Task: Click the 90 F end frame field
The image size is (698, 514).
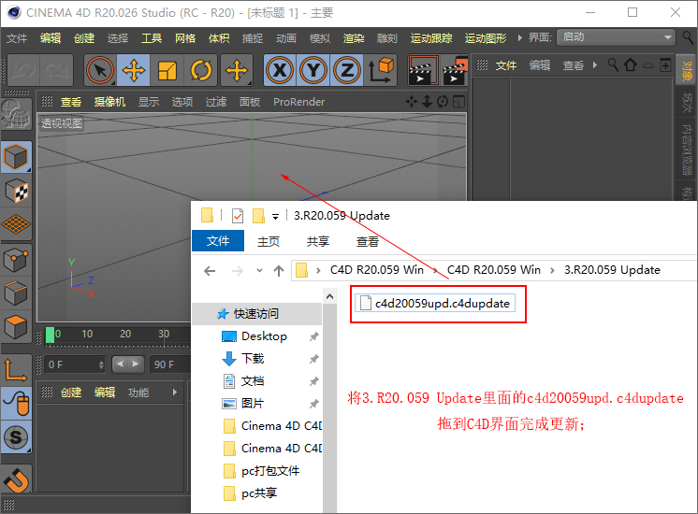Action: tap(170, 364)
